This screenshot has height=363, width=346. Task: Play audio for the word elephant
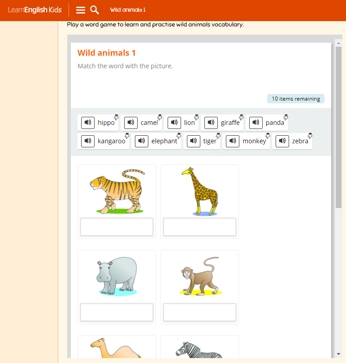click(x=141, y=141)
